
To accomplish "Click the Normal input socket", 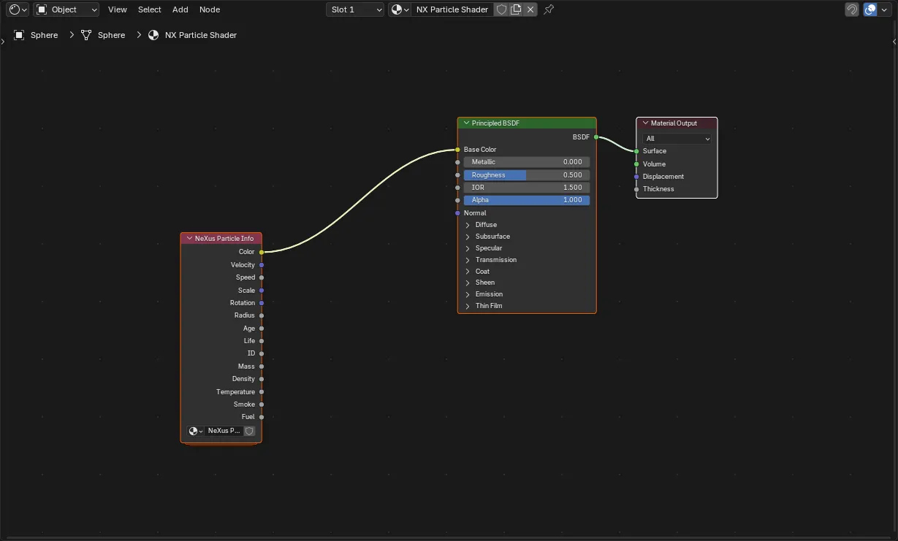I will tap(457, 213).
